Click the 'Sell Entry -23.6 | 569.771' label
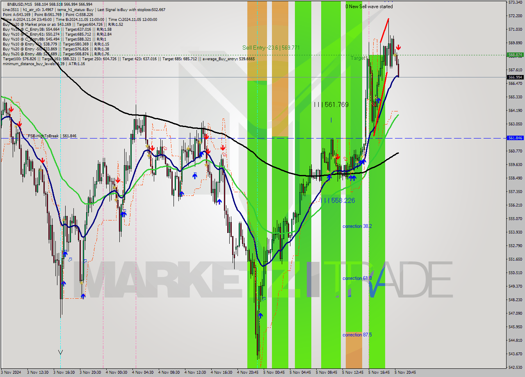The image size is (525, 377). tap(271, 48)
